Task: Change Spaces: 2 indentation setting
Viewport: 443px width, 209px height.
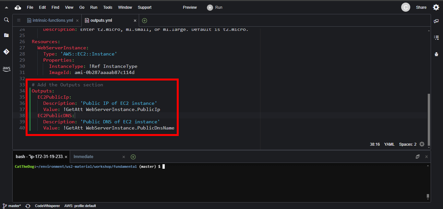Action: 408,144
